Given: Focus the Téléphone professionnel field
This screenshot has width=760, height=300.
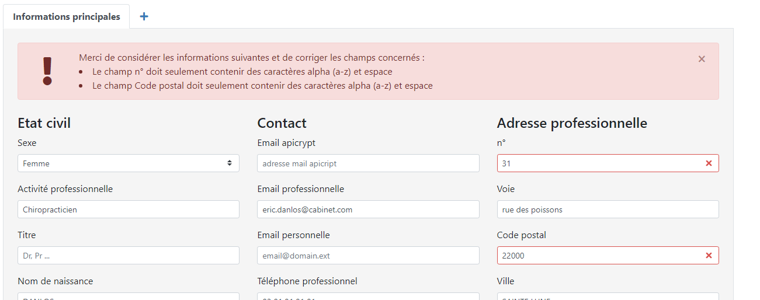Looking at the screenshot, I should click(368, 296).
